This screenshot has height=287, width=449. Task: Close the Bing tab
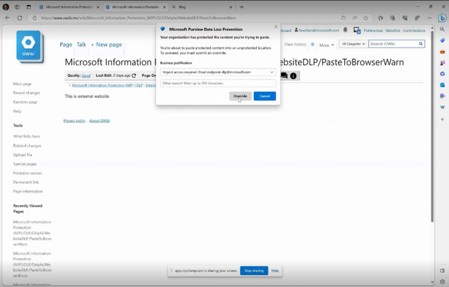231,7
